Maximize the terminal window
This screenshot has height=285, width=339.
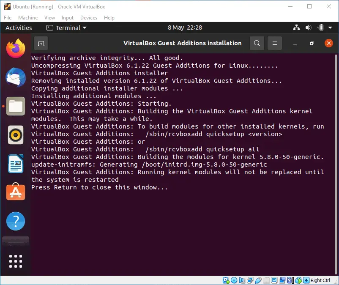[x=312, y=44]
